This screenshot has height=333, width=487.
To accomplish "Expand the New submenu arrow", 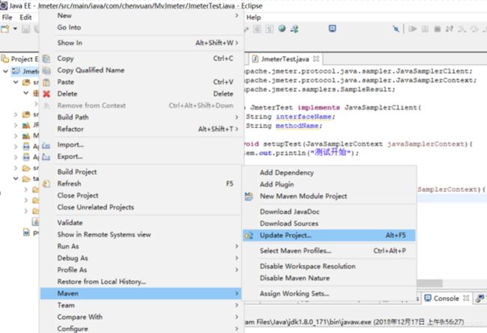I will [x=237, y=16].
